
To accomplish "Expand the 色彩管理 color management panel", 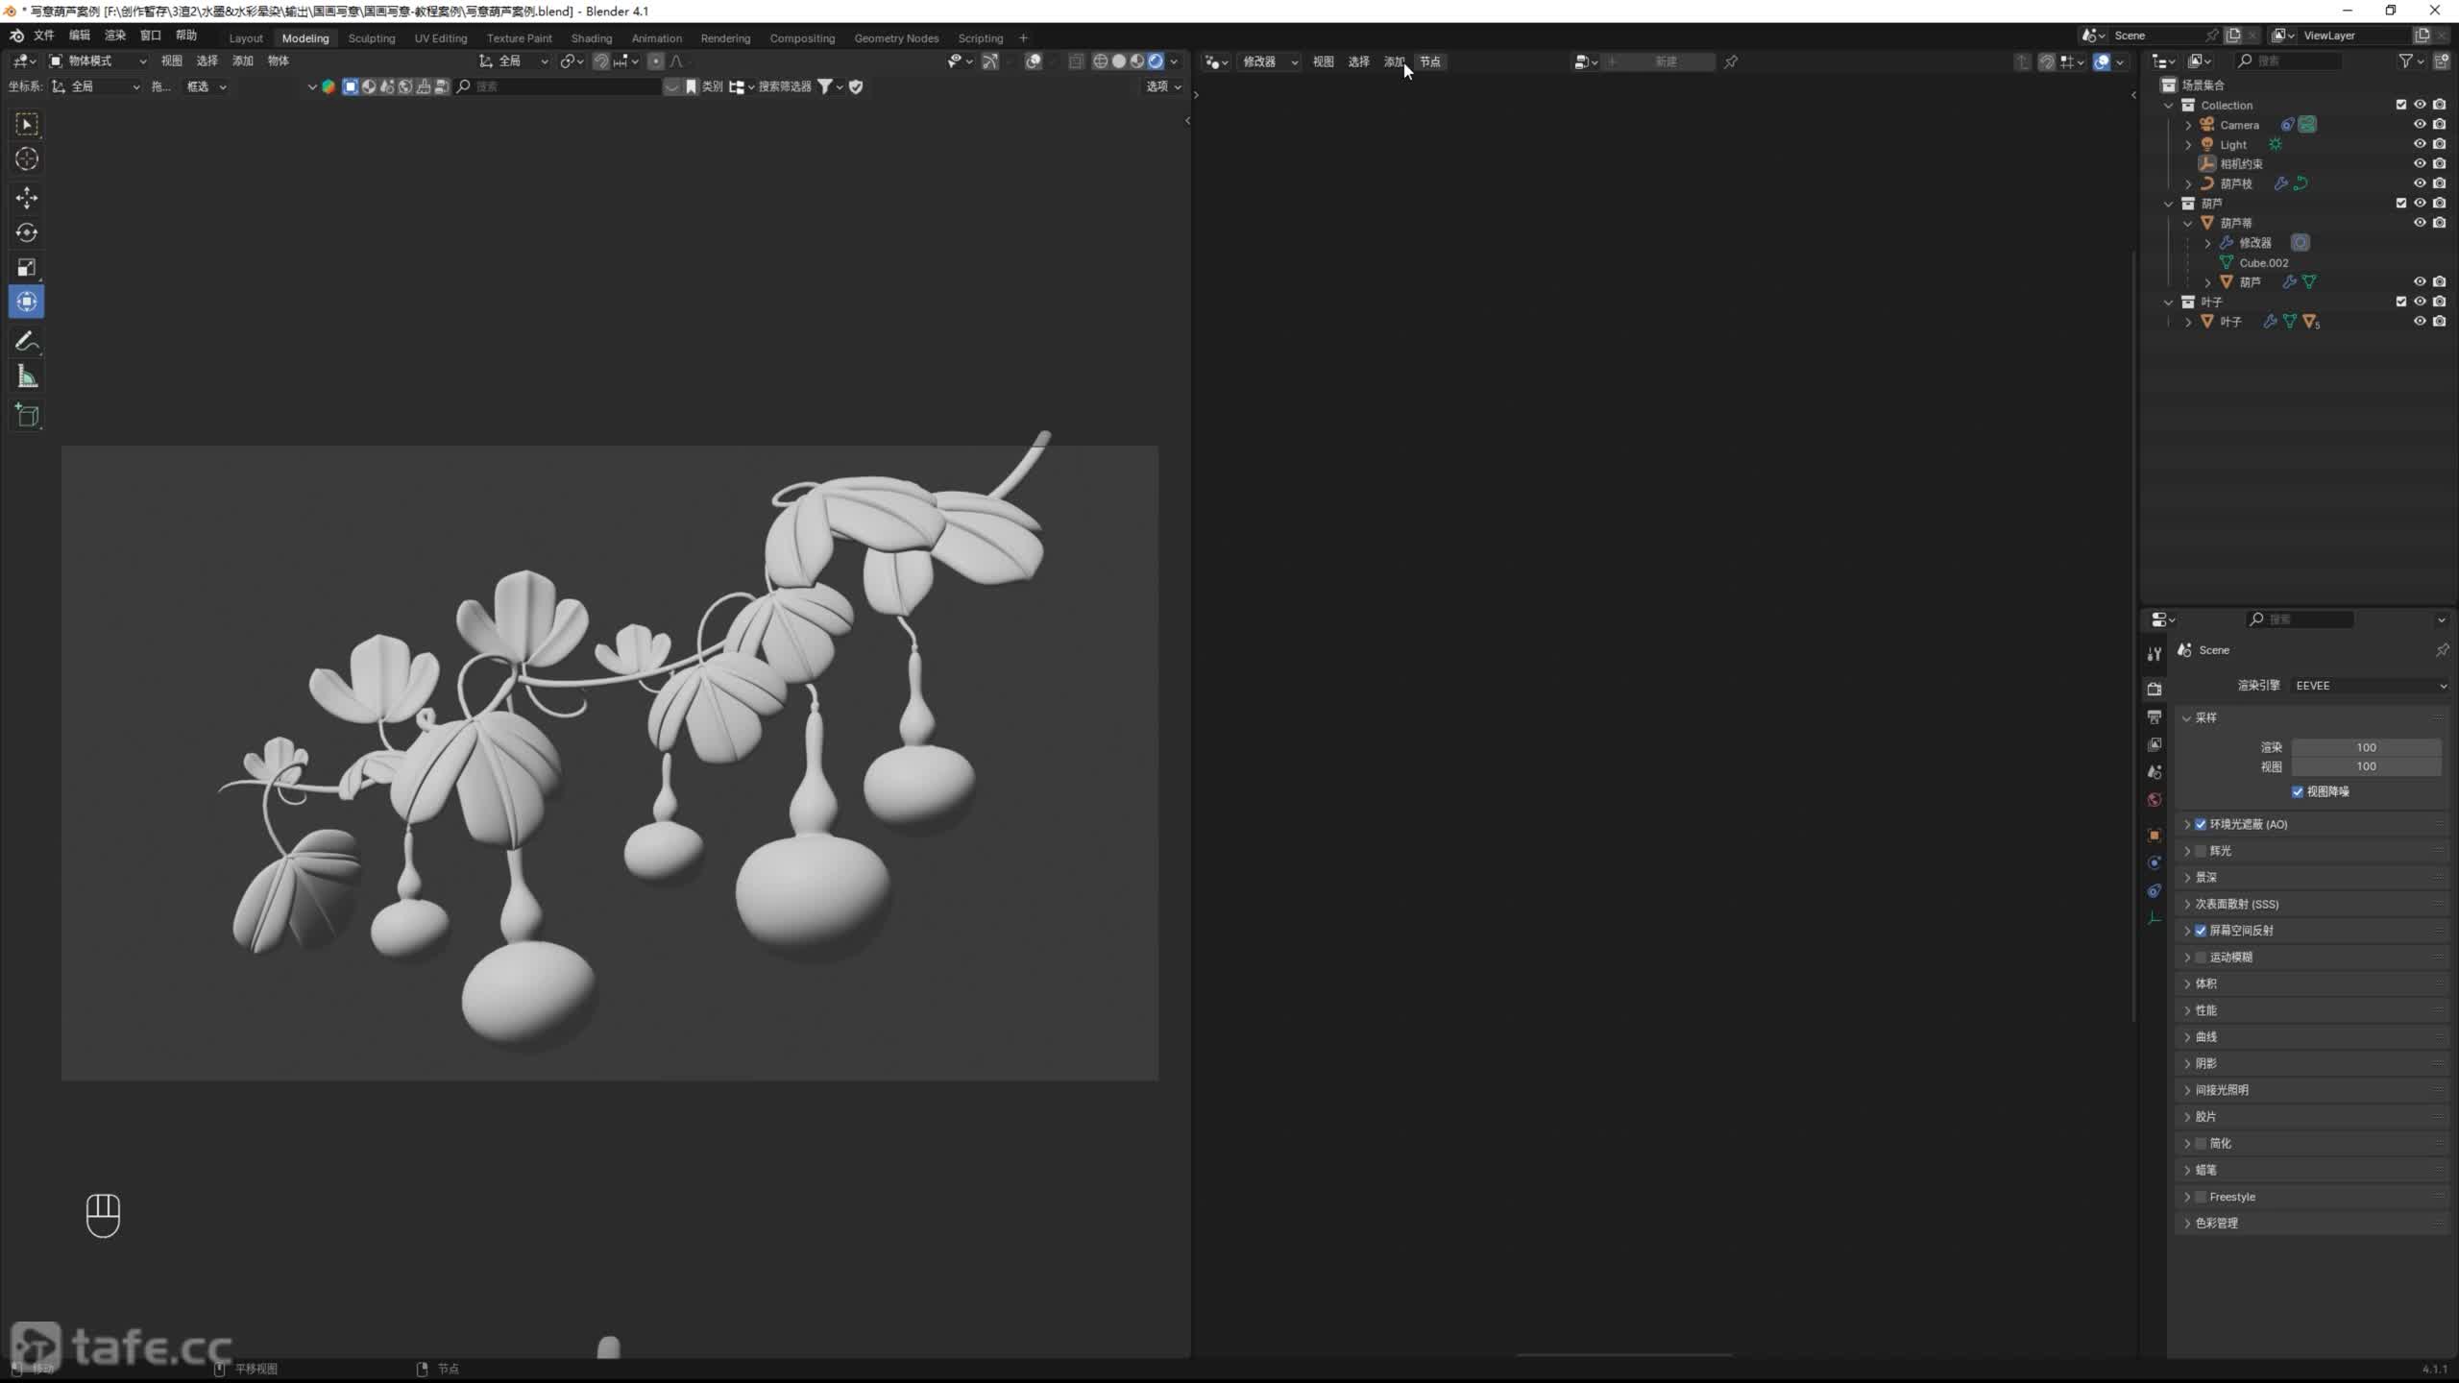I will [2217, 1223].
